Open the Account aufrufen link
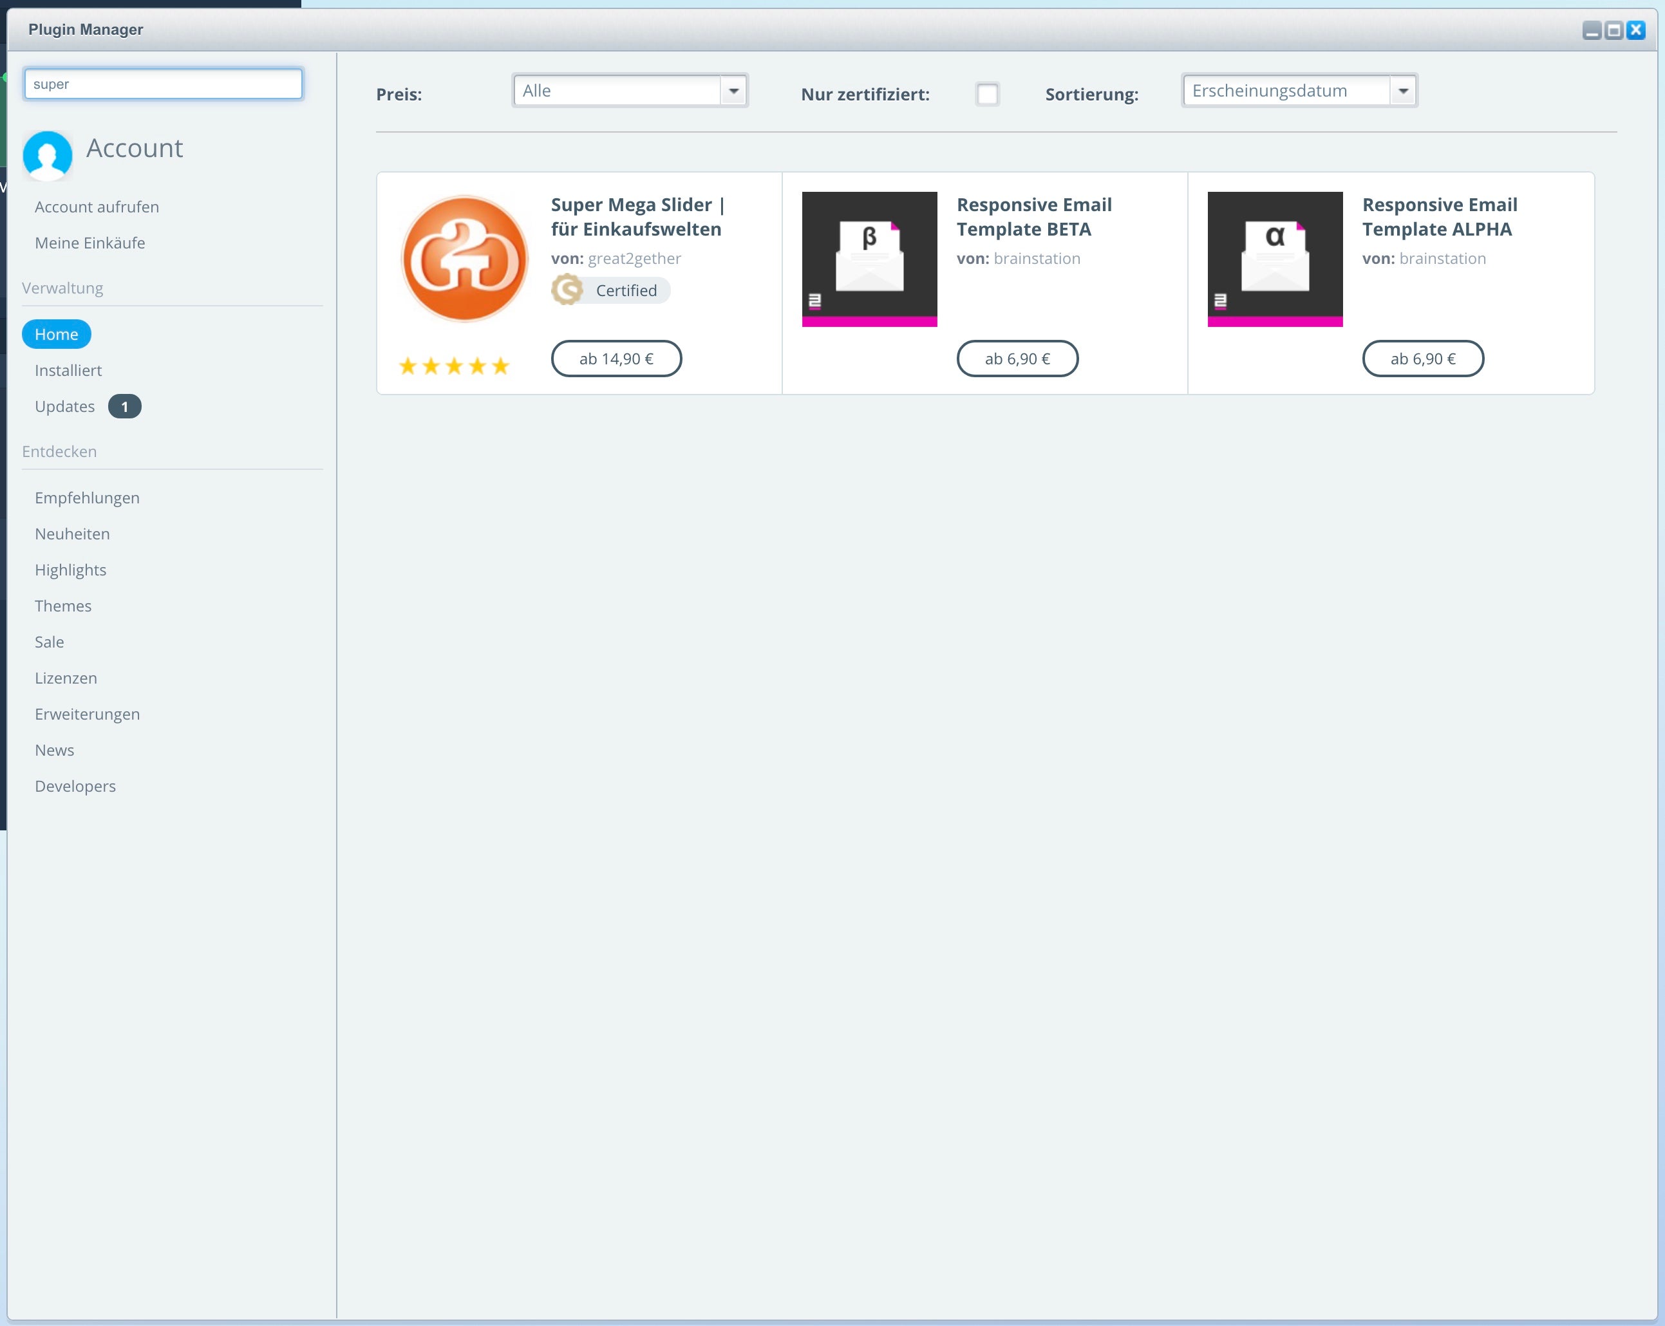This screenshot has width=1665, height=1326. 97,207
